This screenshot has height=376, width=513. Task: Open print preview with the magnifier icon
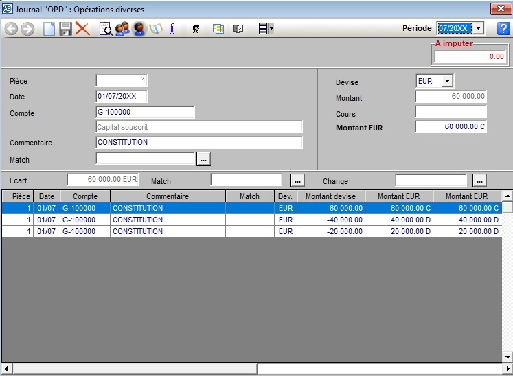click(106, 29)
